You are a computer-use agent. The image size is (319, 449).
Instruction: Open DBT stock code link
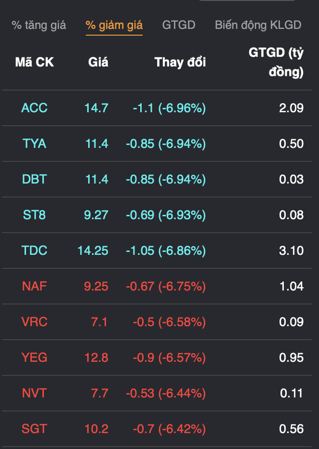point(34,179)
